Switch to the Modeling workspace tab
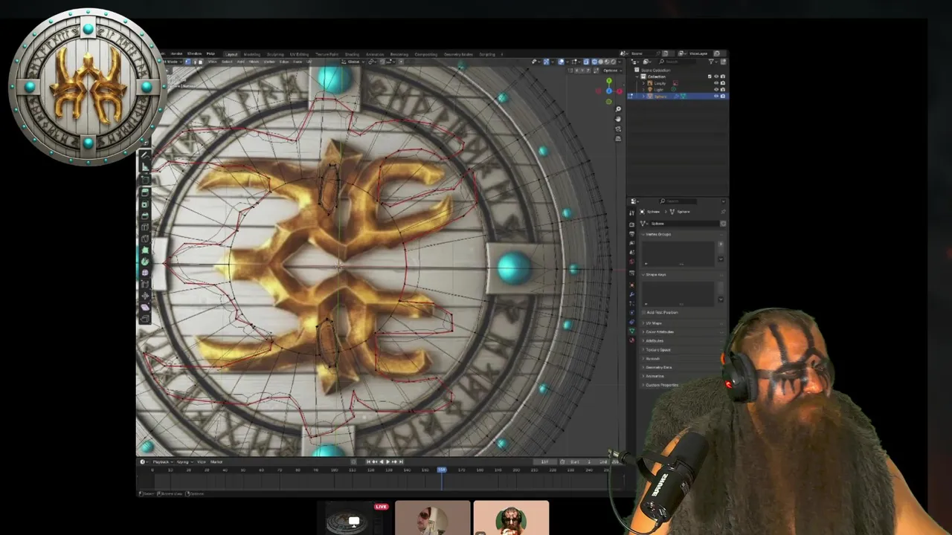The height and width of the screenshot is (535, 952). [252, 54]
